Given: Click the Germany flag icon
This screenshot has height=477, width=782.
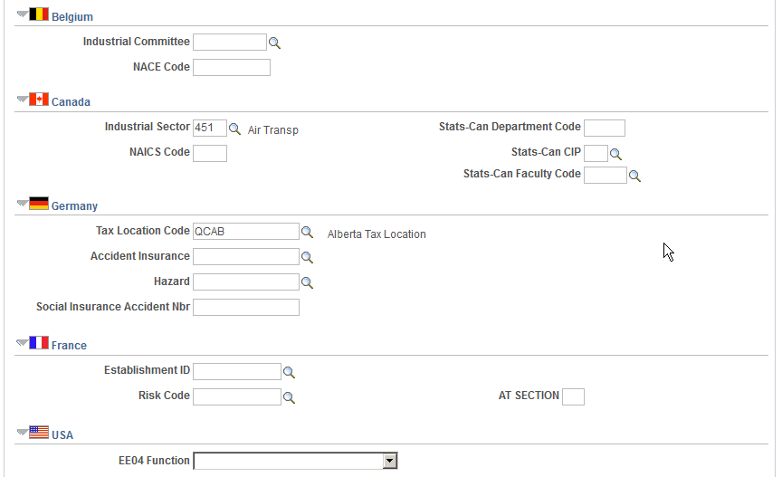Looking at the screenshot, I should click(x=39, y=204).
